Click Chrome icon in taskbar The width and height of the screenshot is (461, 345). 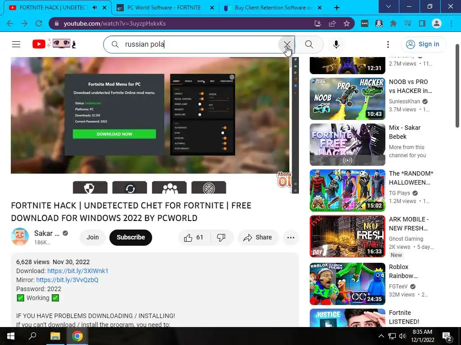tap(77, 336)
